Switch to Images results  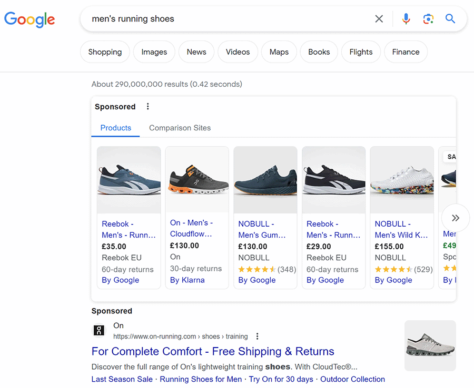coord(154,52)
